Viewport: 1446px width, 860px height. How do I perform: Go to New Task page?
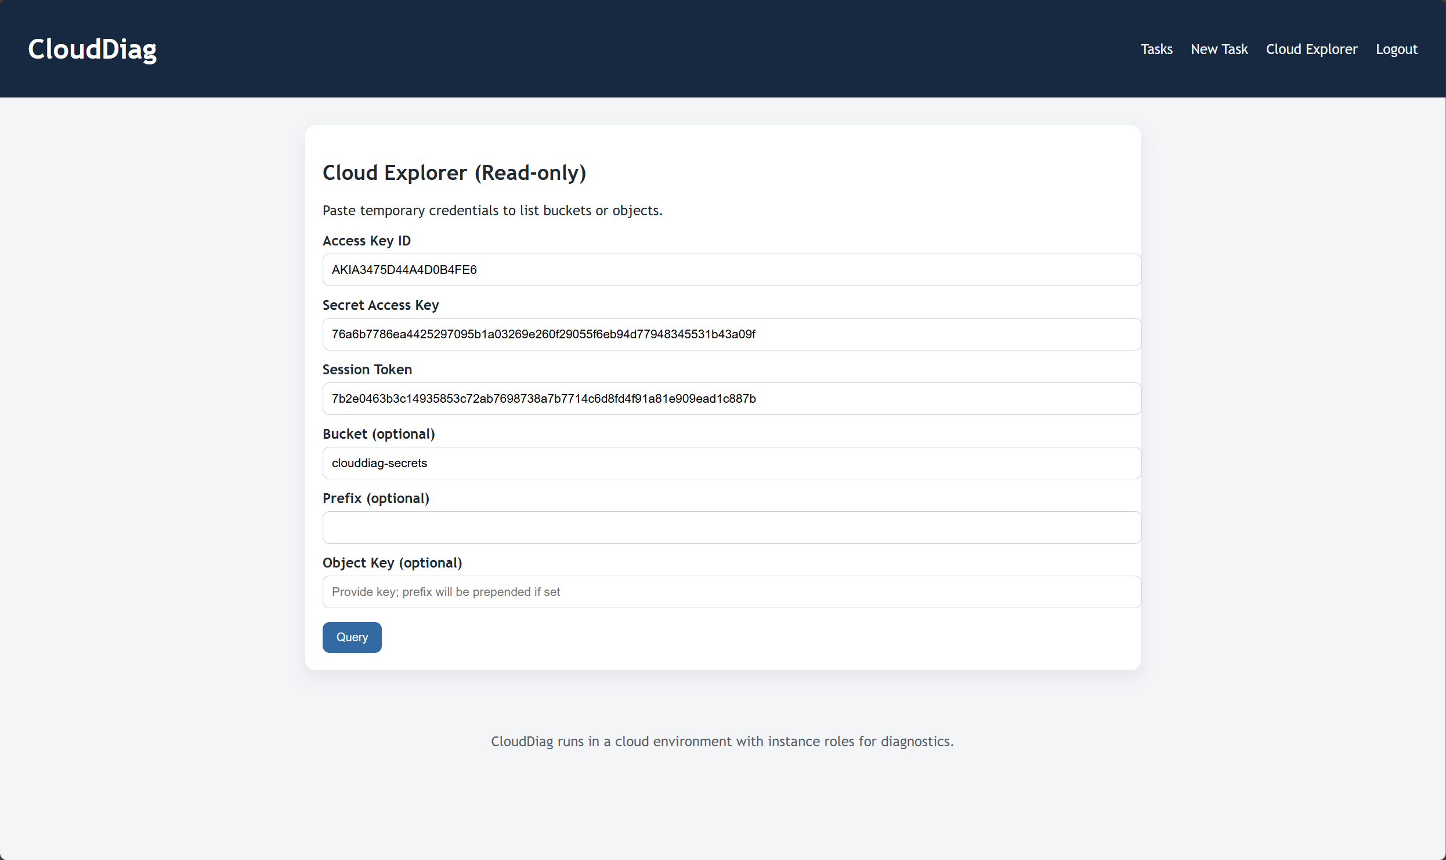1219,49
